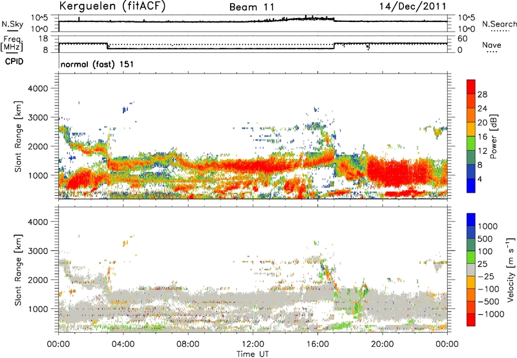Click the '16' tick on the power colorbar
The height and width of the screenshot is (358, 517).
point(482,137)
